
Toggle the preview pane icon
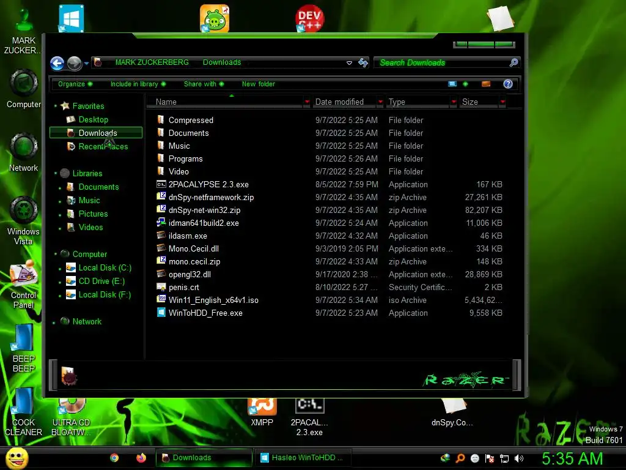pyautogui.click(x=486, y=84)
